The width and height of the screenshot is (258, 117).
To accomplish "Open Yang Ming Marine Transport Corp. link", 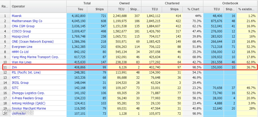I will (35, 57).
